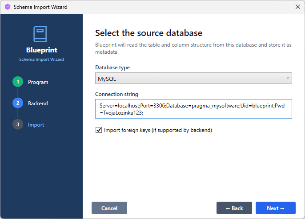
Task: Click the Cancel button
Action: (x=109, y=208)
